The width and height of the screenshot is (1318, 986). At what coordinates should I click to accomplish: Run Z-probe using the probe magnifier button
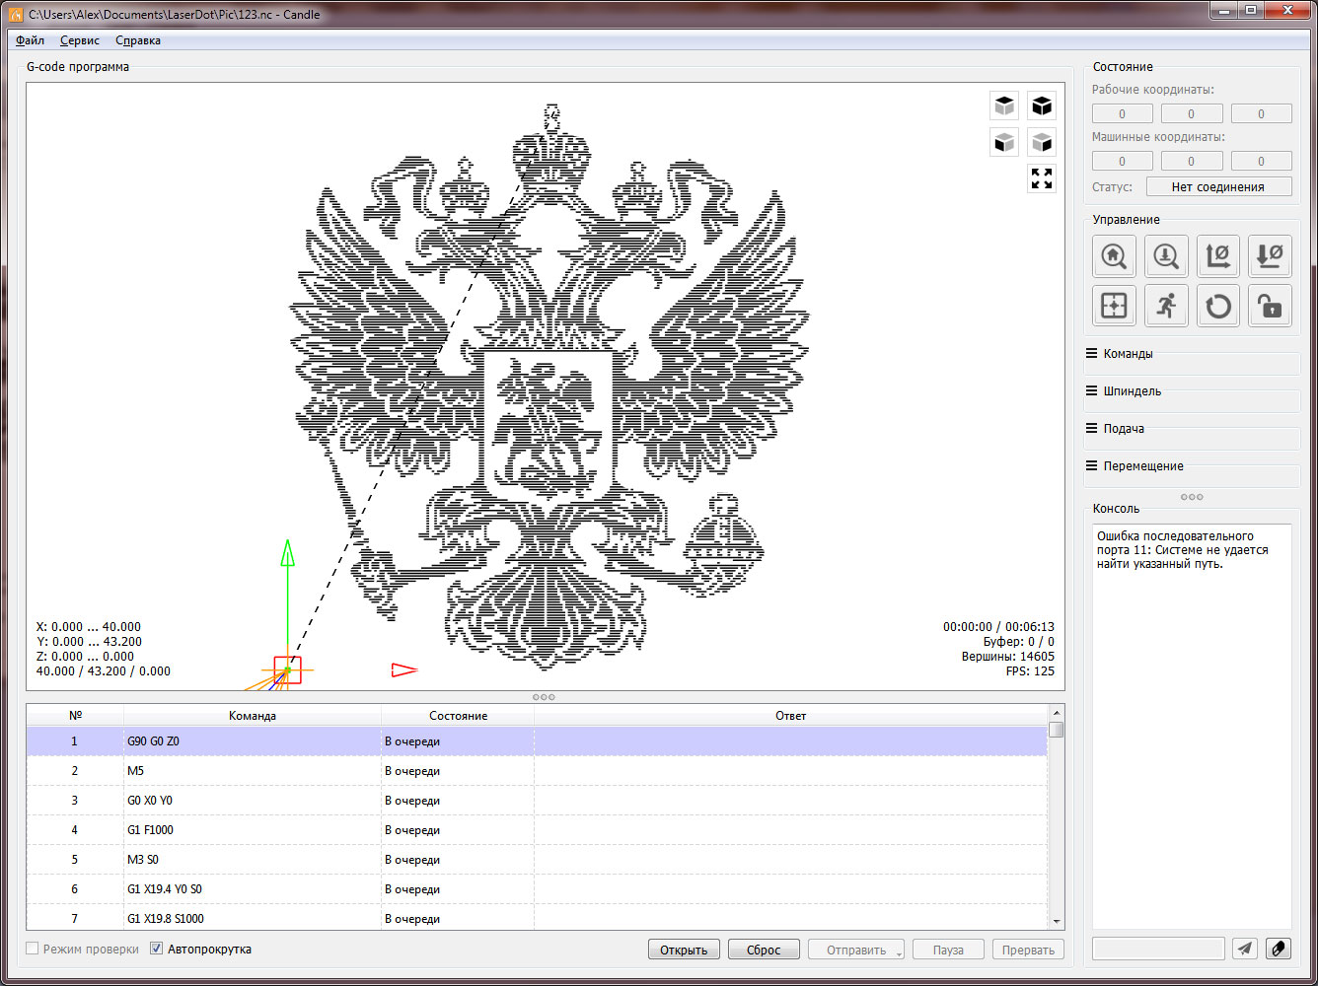[x=1166, y=256]
